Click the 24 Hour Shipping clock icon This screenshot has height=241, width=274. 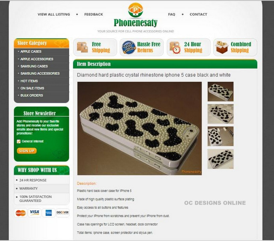click(175, 48)
